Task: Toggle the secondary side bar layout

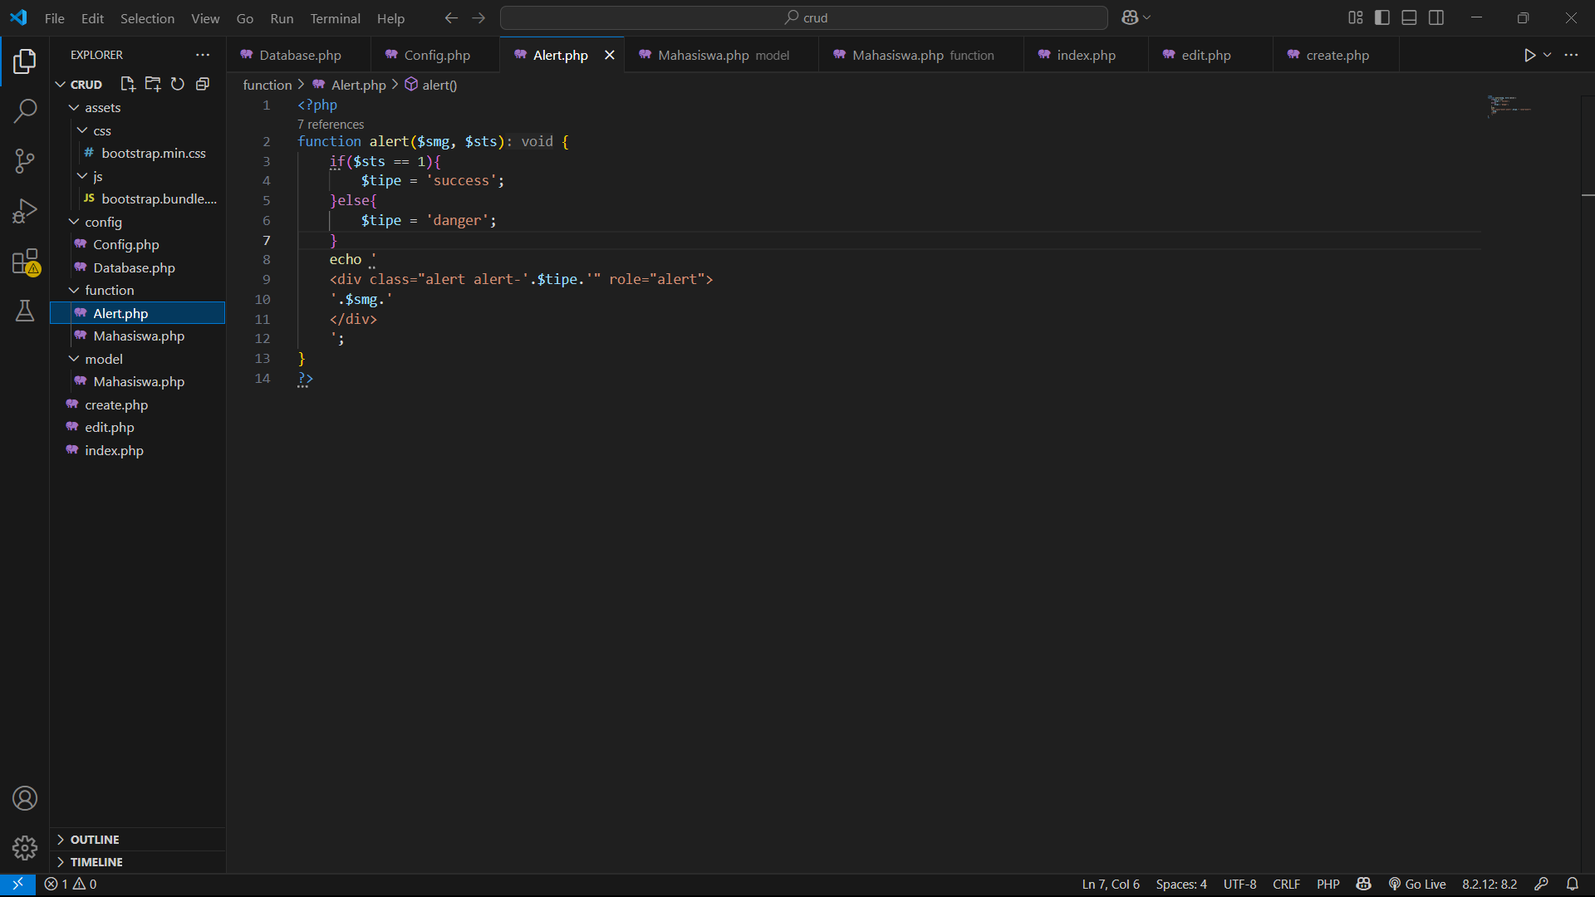Action: pos(1436,17)
